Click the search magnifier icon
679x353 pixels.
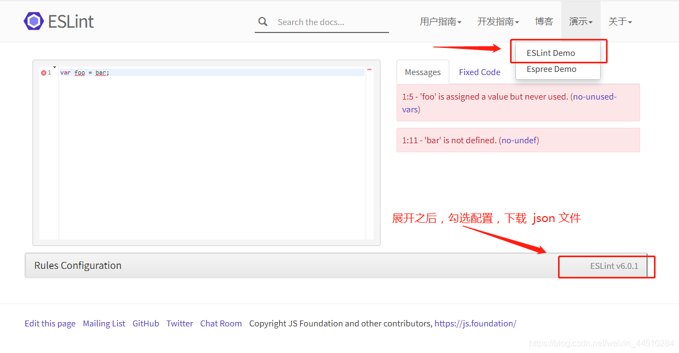tap(263, 22)
